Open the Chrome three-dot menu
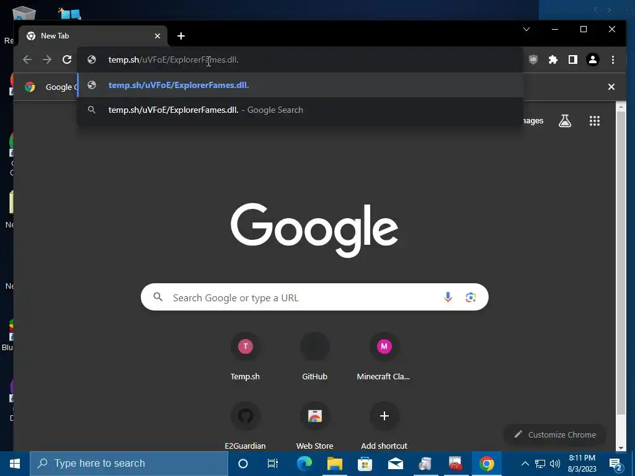Screen dimensions: 635x476 (613, 60)
